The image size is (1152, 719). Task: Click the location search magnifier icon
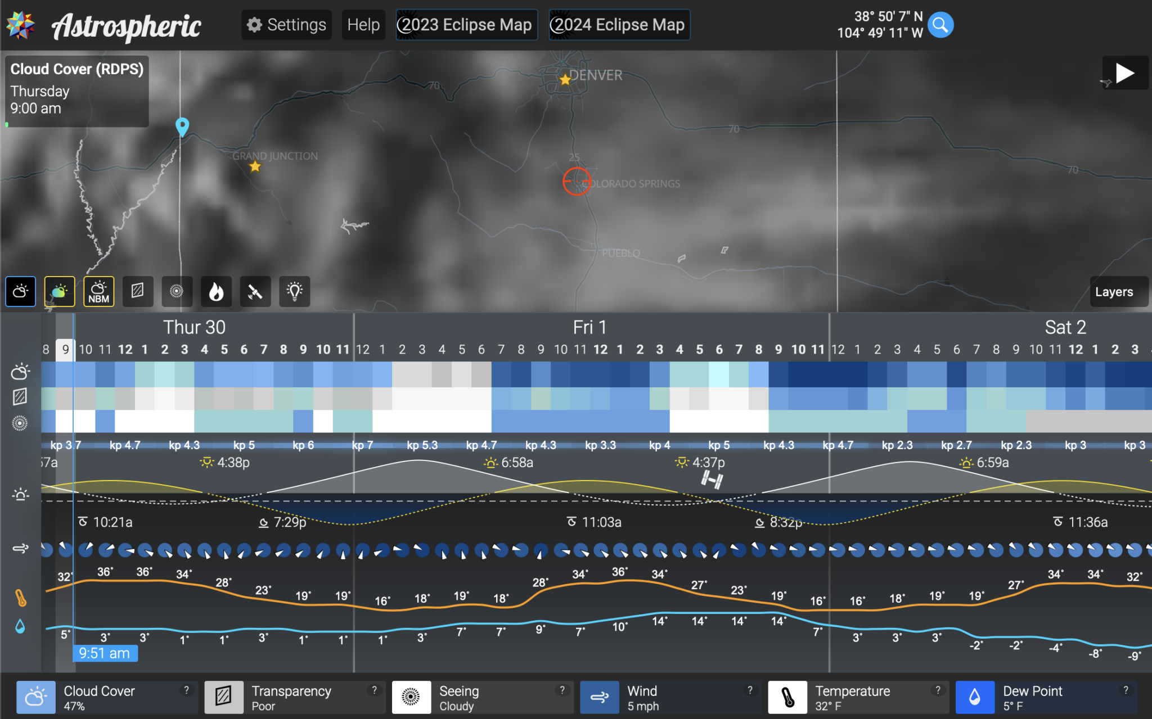[940, 25]
